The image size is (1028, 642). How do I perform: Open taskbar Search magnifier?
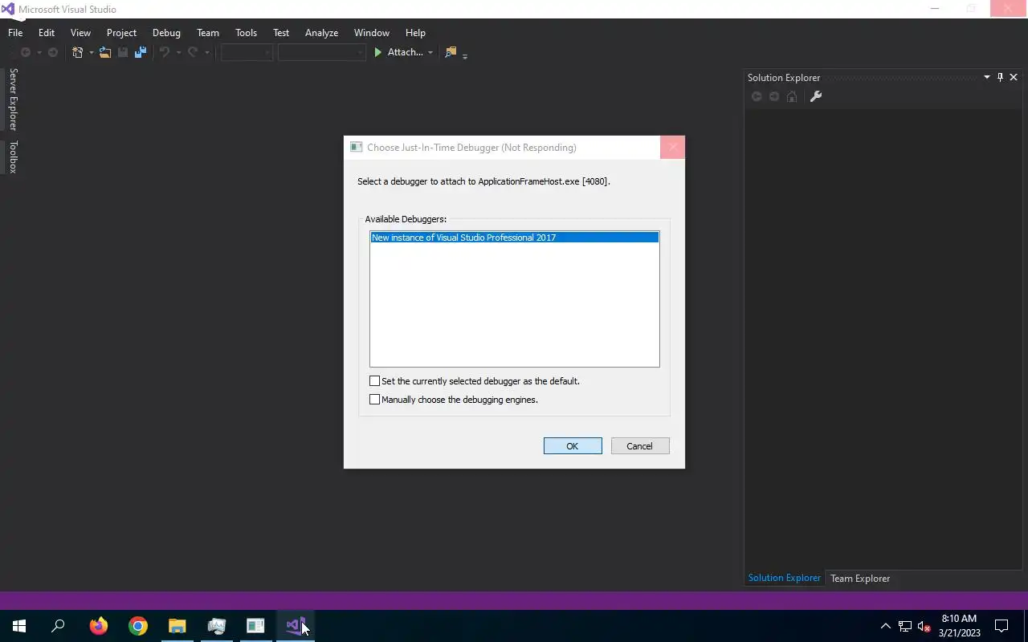[x=58, y=626]
